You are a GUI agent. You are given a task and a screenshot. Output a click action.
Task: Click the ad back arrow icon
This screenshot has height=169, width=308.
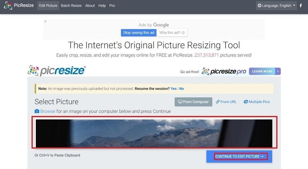point(45,21)
